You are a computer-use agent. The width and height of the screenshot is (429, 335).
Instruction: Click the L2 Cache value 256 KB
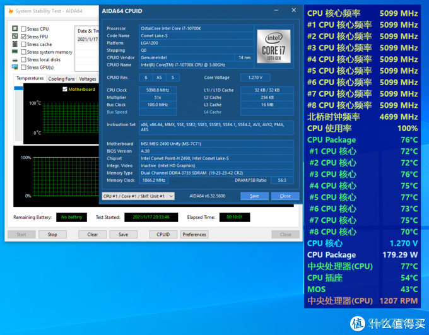tap(267, 97)
